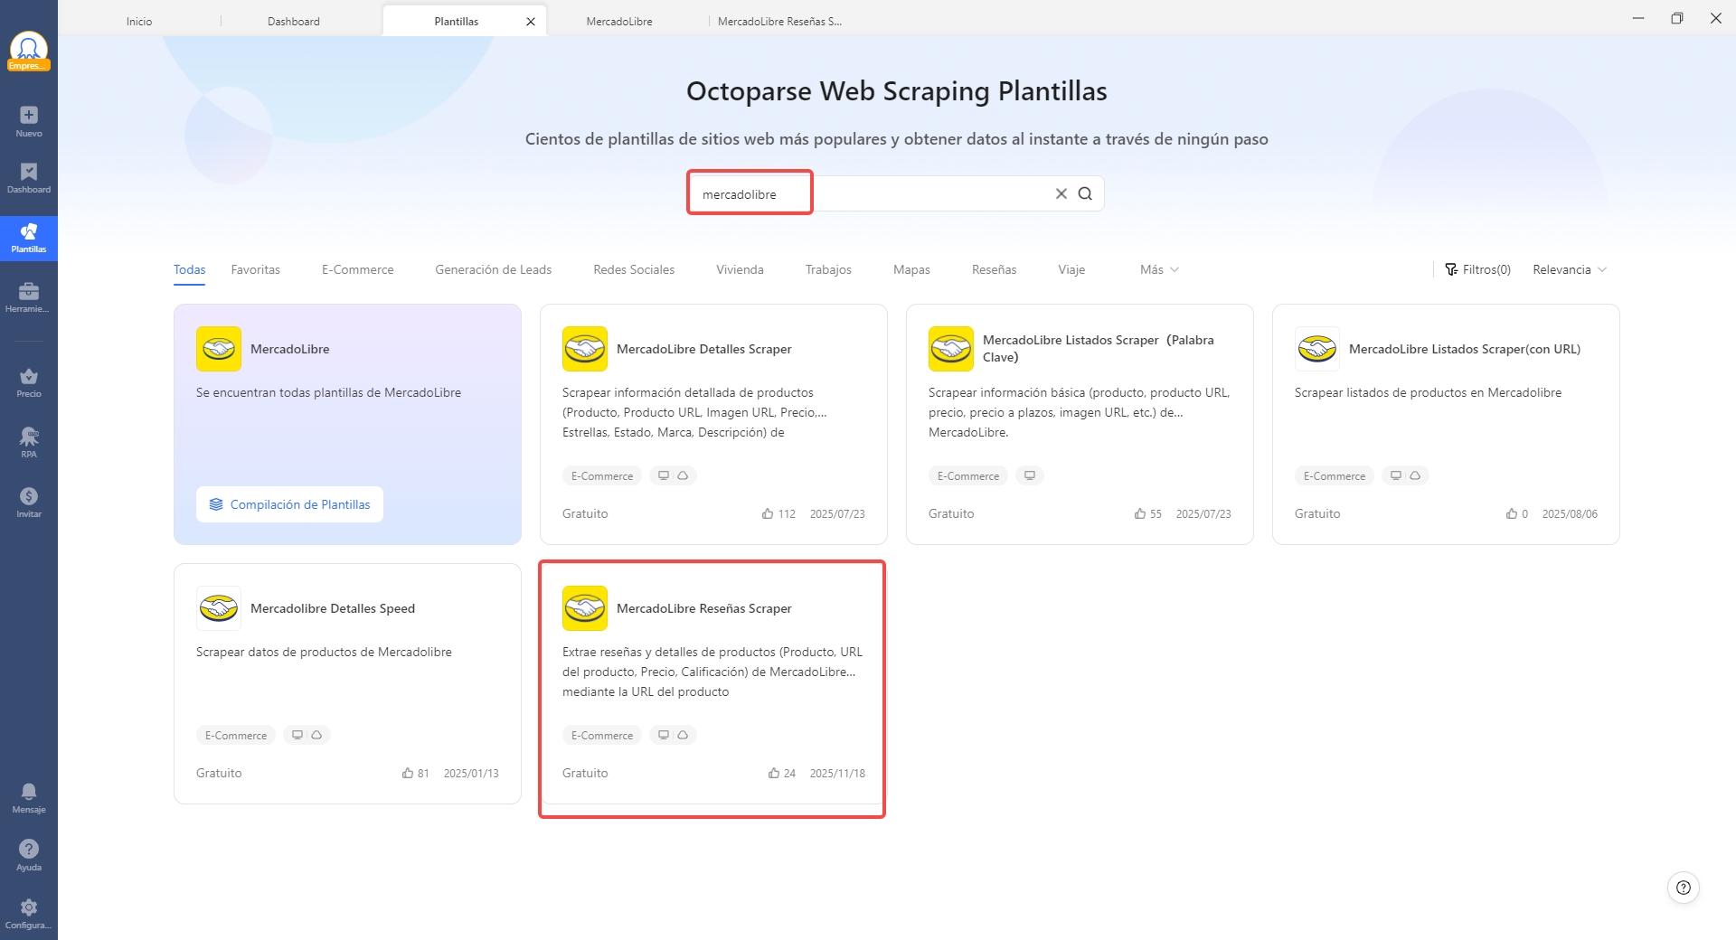The image size is (1736, 940).
Task: Click the search magnifier icon
Action: click(x=1085, y=193)
